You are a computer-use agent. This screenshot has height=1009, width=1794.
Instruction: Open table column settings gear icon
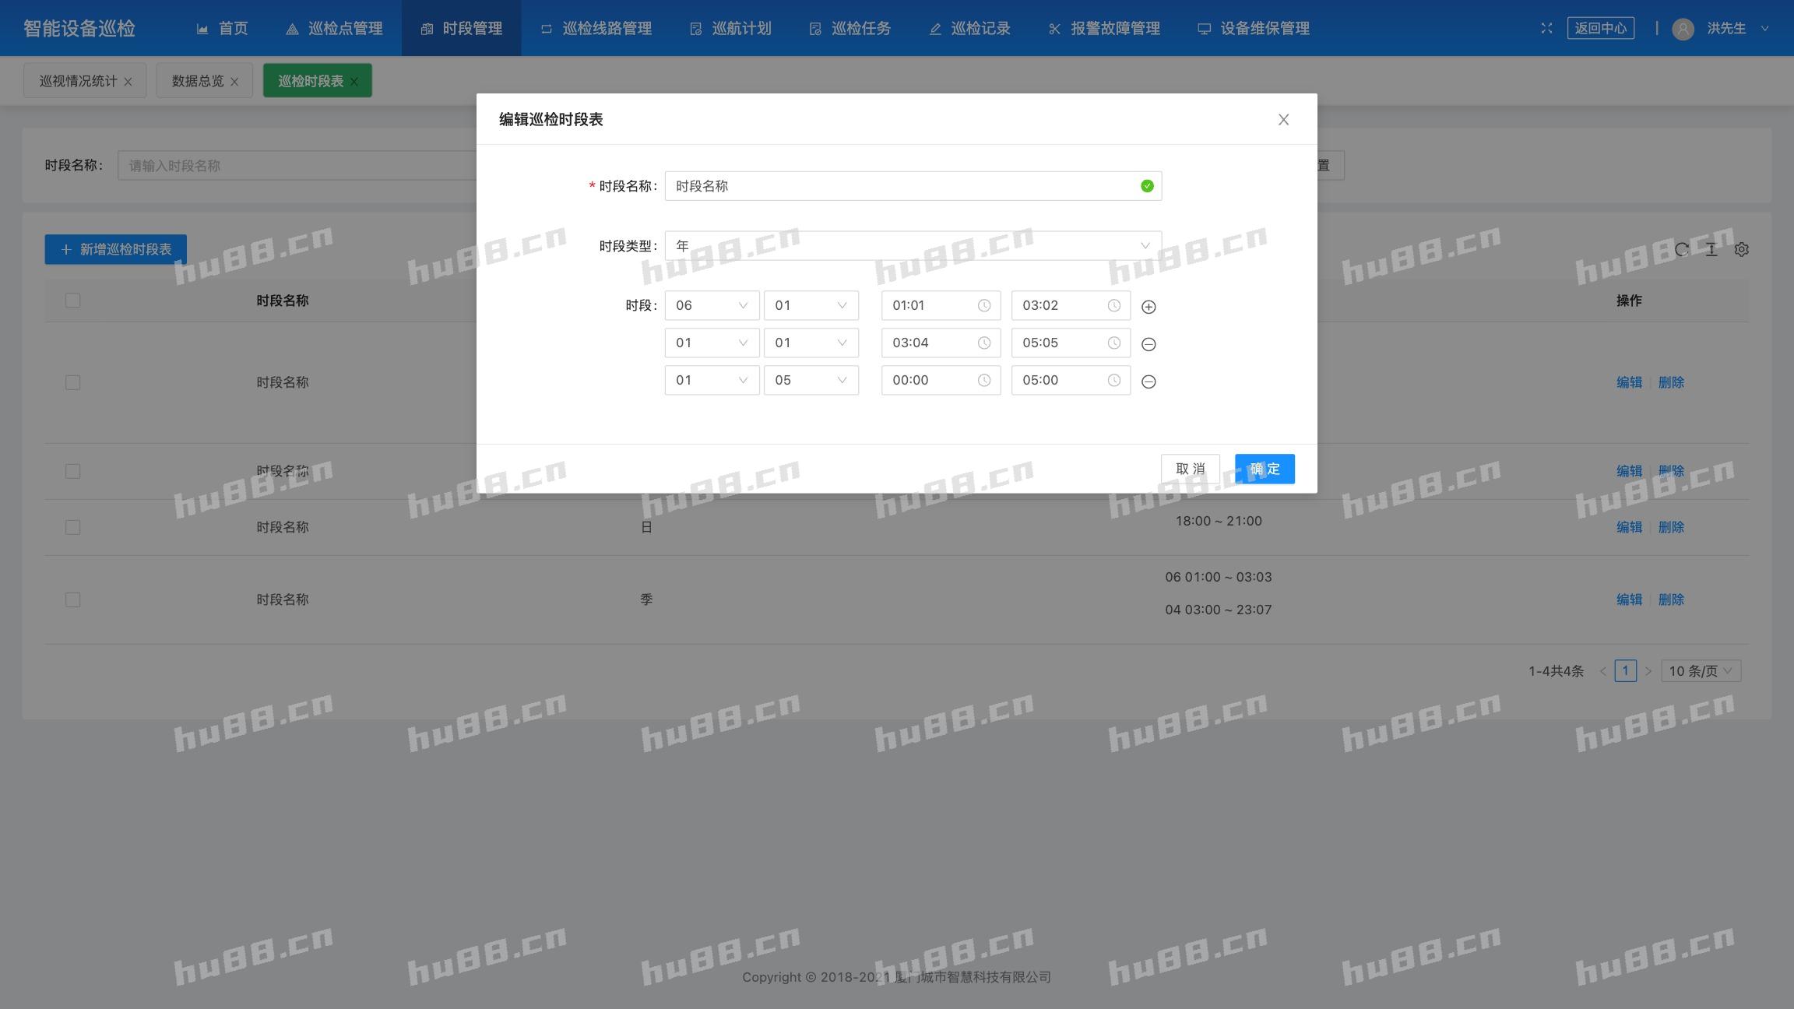click(1742, 249)
